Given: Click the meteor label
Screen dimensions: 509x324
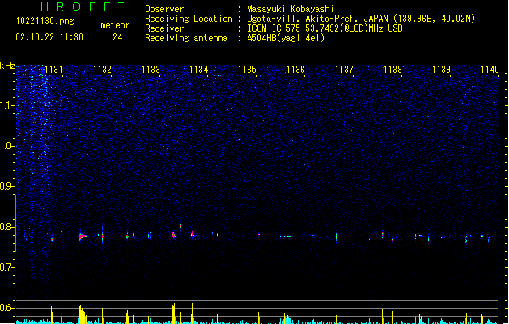Looking at the screenshot, I should (x=115, y=25).
